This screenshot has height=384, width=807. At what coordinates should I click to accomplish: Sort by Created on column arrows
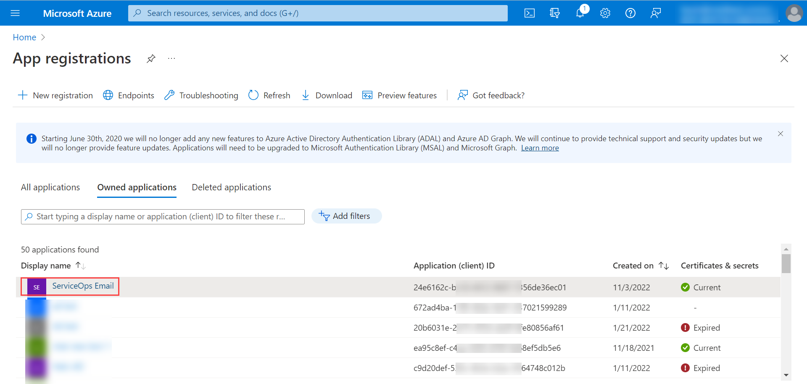coord(664,266)
